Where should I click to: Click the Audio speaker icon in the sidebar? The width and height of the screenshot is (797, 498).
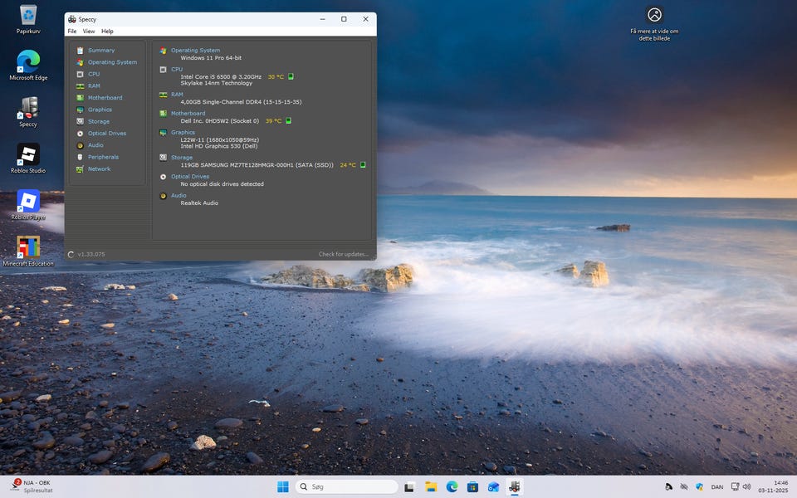pos(80,145)
